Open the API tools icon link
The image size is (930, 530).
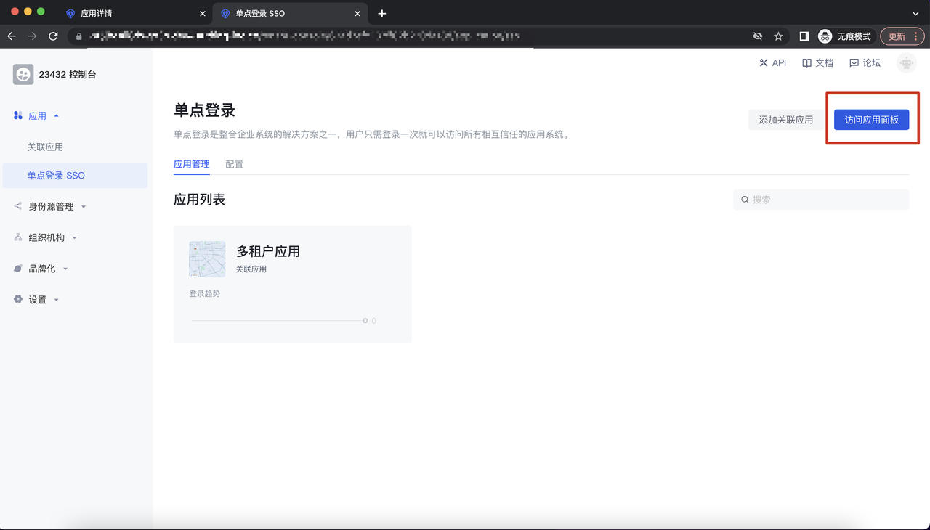[x=764, y=63]
